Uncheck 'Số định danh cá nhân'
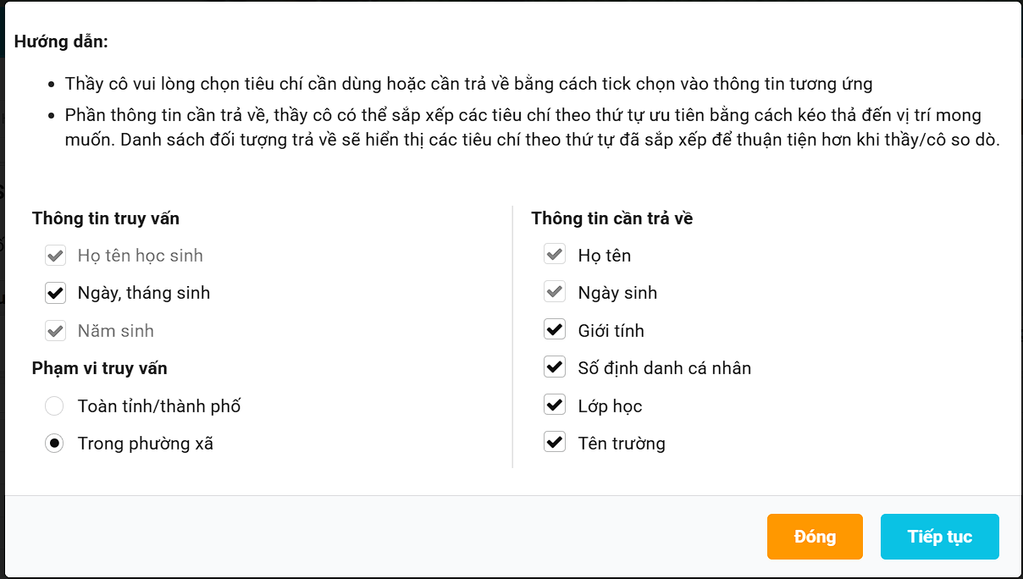 point(555,368)
